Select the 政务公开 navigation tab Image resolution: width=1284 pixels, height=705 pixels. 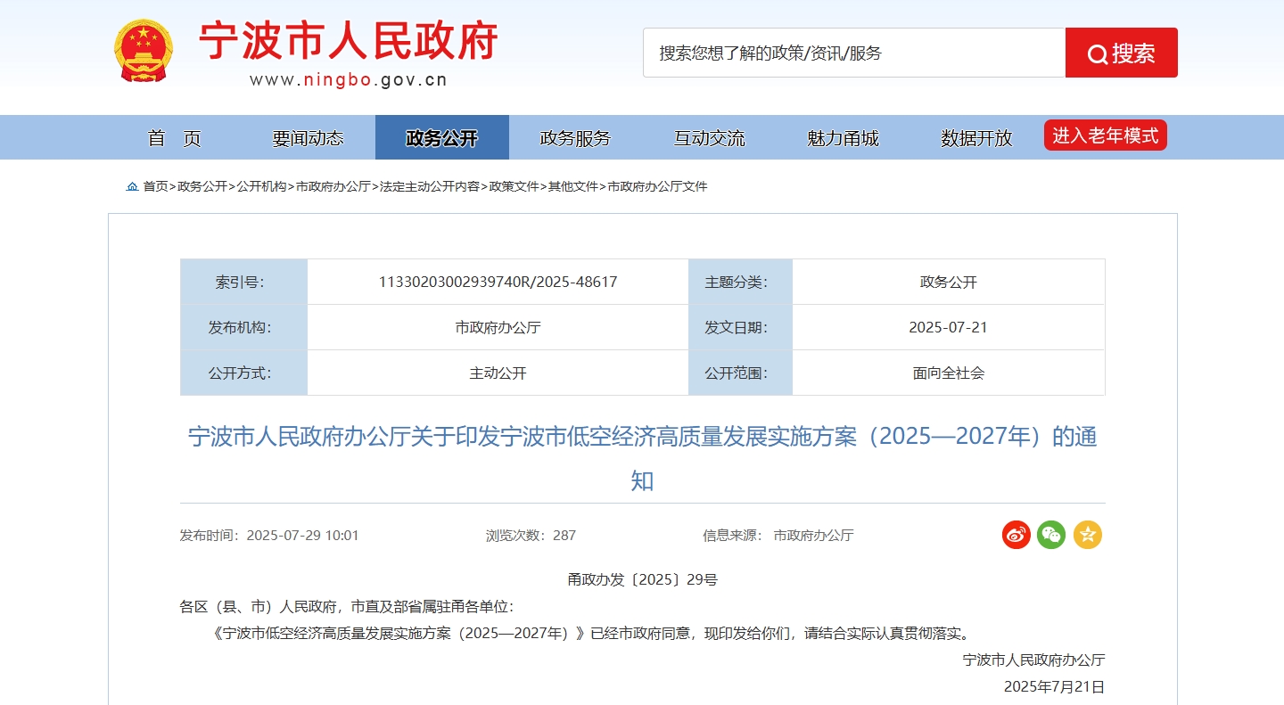point(441,138)
